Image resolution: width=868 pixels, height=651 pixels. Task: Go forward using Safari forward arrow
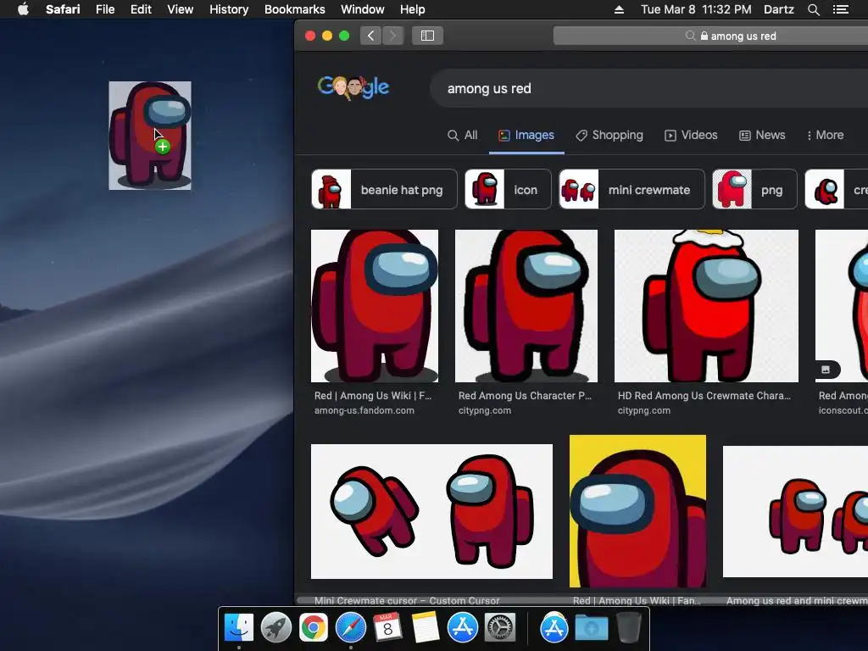392,36
